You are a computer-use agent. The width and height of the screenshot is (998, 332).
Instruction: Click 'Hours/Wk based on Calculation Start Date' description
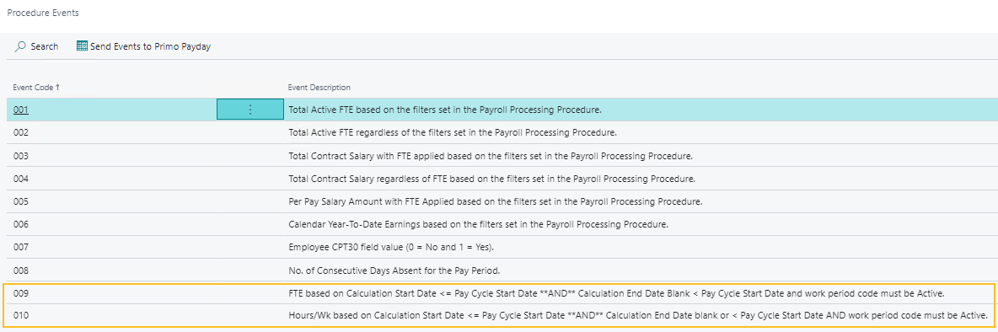(638, 315)
